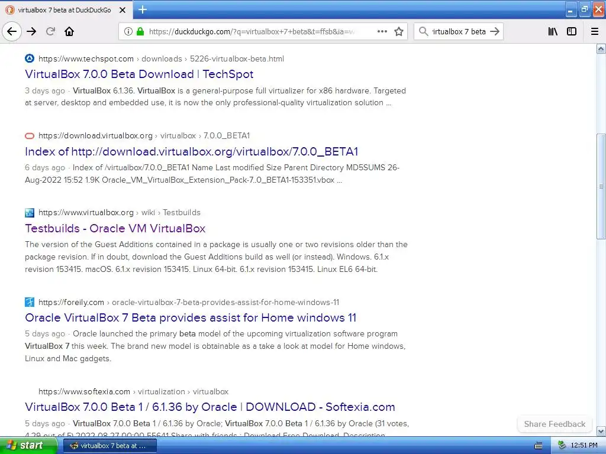Click the download.virtualbox.org result favicon
Image resolution: width=606 pixels, height=454 pixels.
pos(30,135)
